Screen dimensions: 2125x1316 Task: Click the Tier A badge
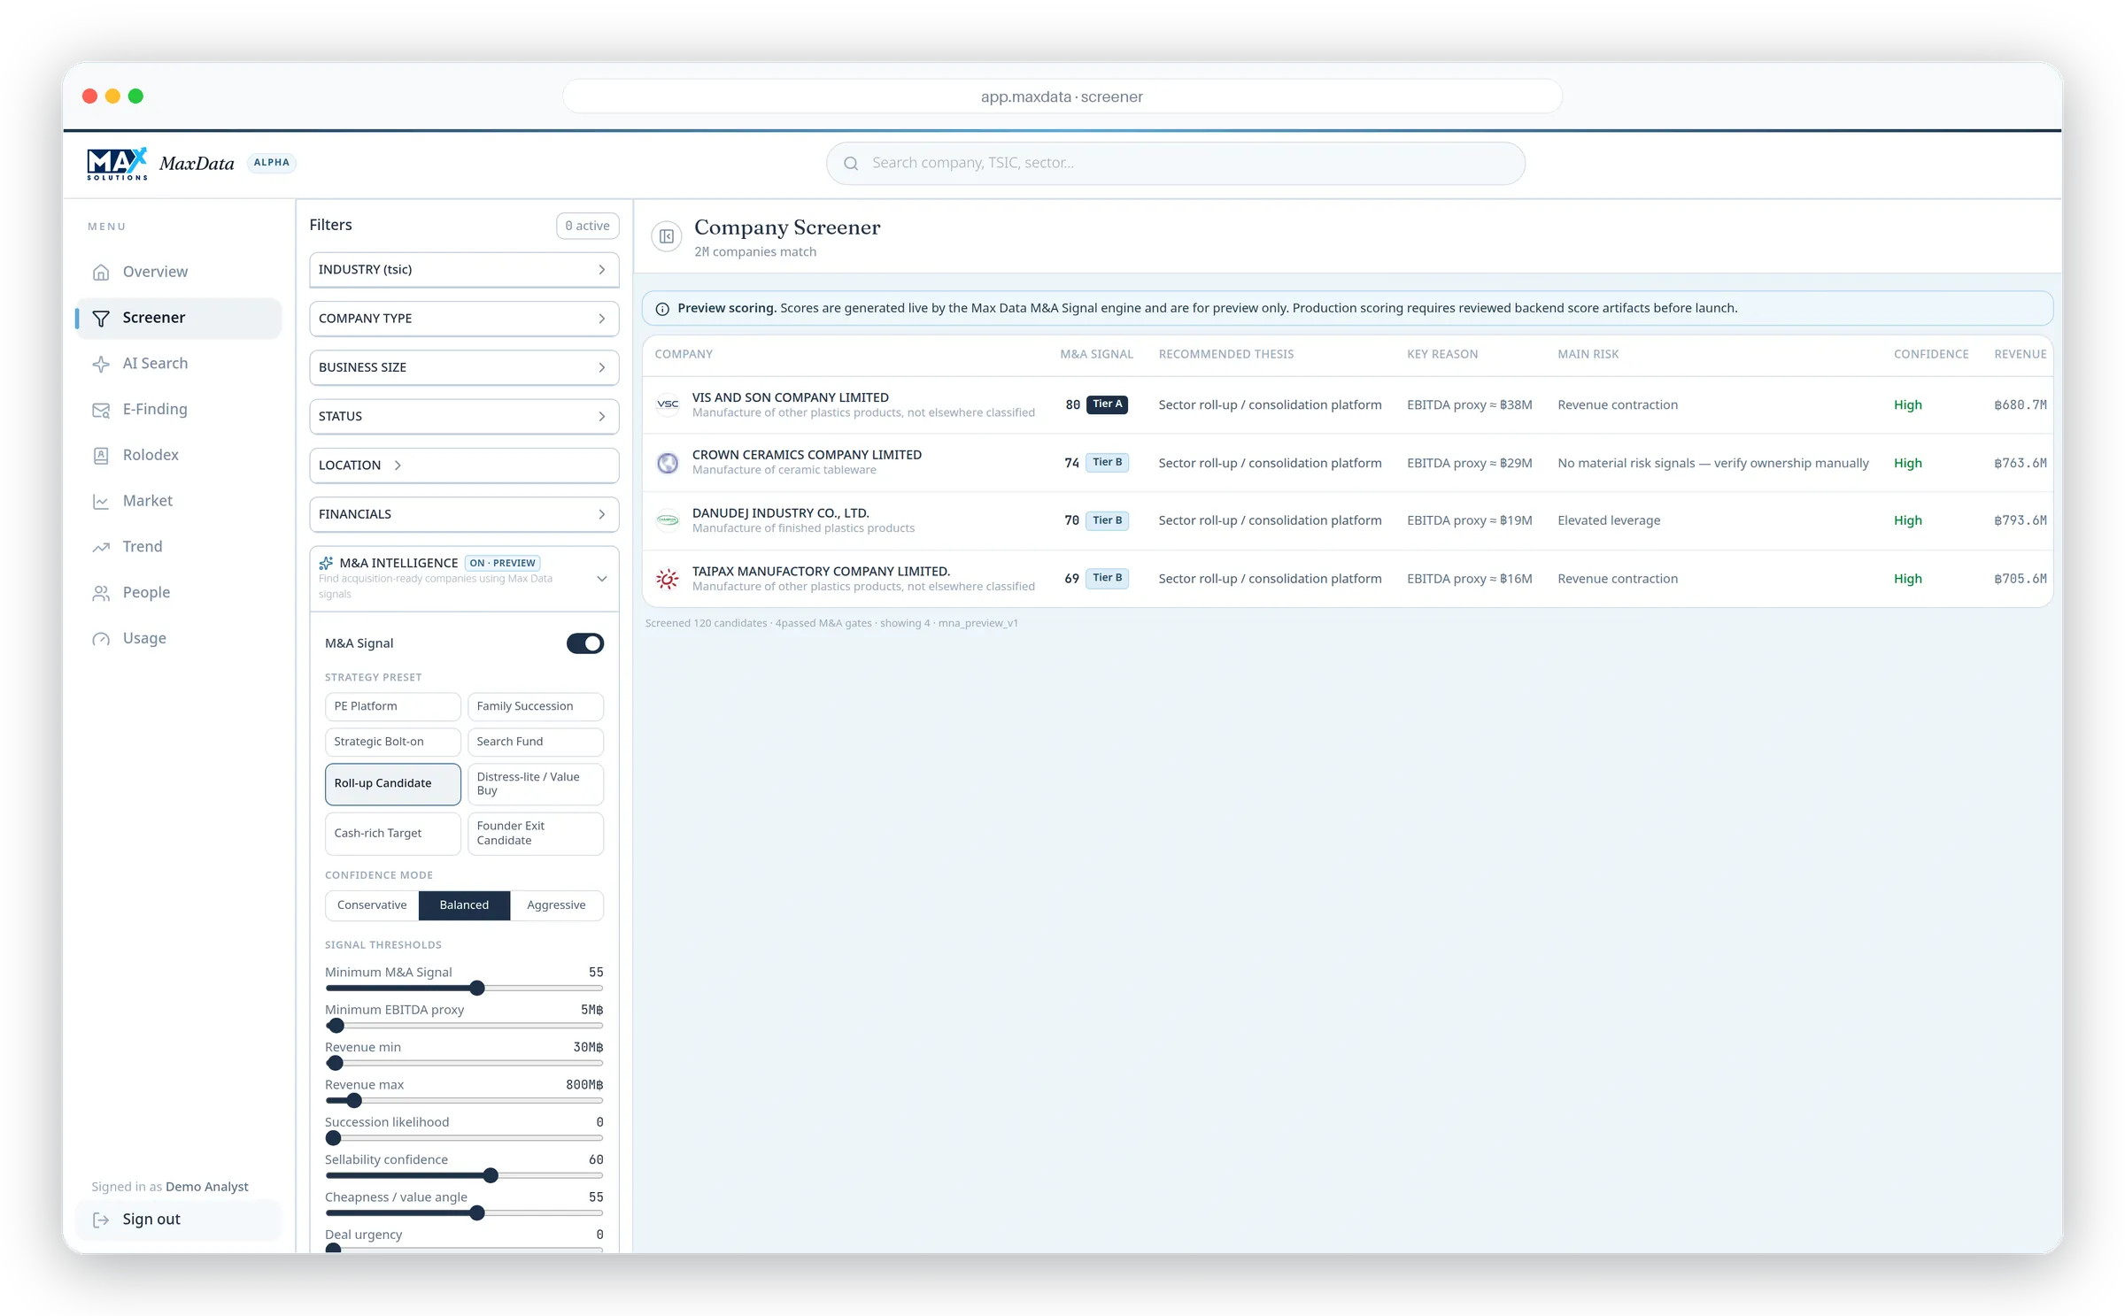point(1107,404)
